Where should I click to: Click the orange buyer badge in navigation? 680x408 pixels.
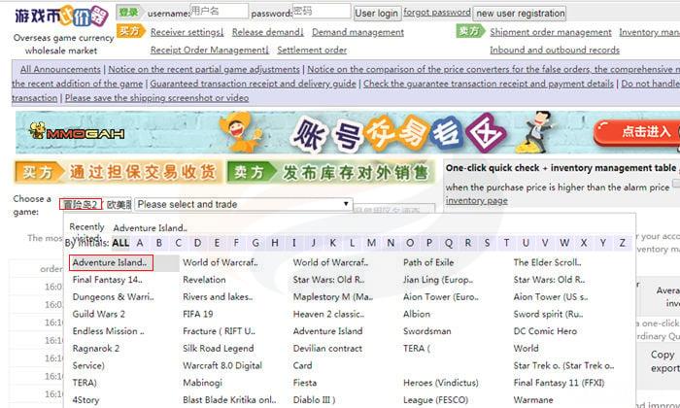(130, 32)
